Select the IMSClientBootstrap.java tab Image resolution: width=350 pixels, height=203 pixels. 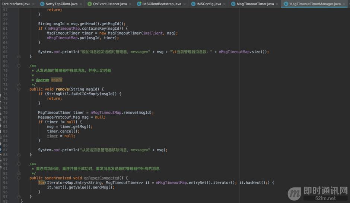tap(162, 4)
